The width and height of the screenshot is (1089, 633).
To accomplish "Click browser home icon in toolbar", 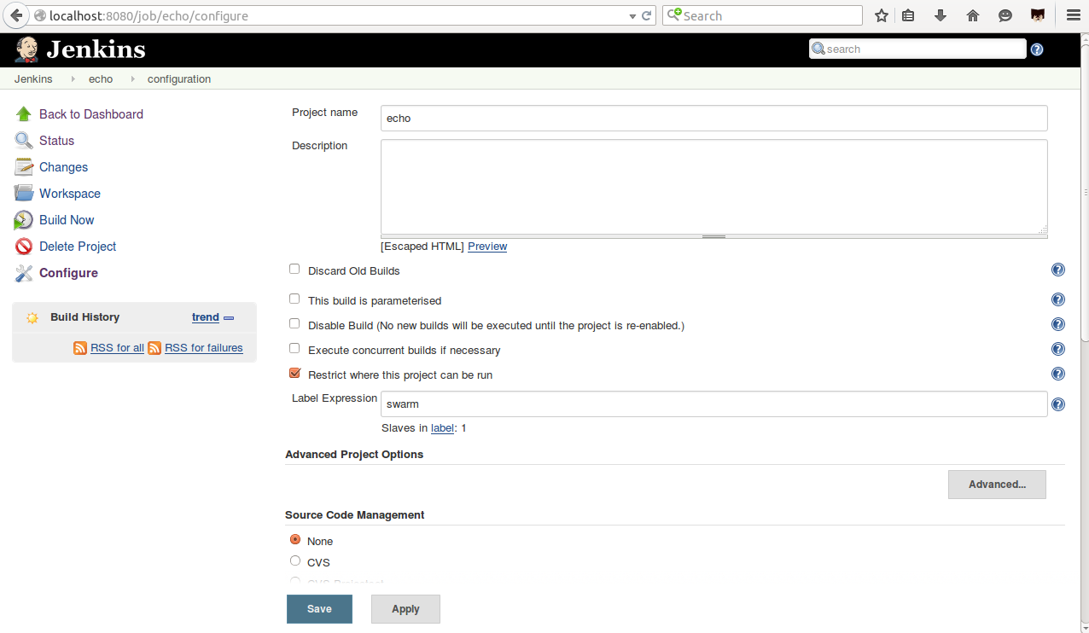I will coord(973,15).
